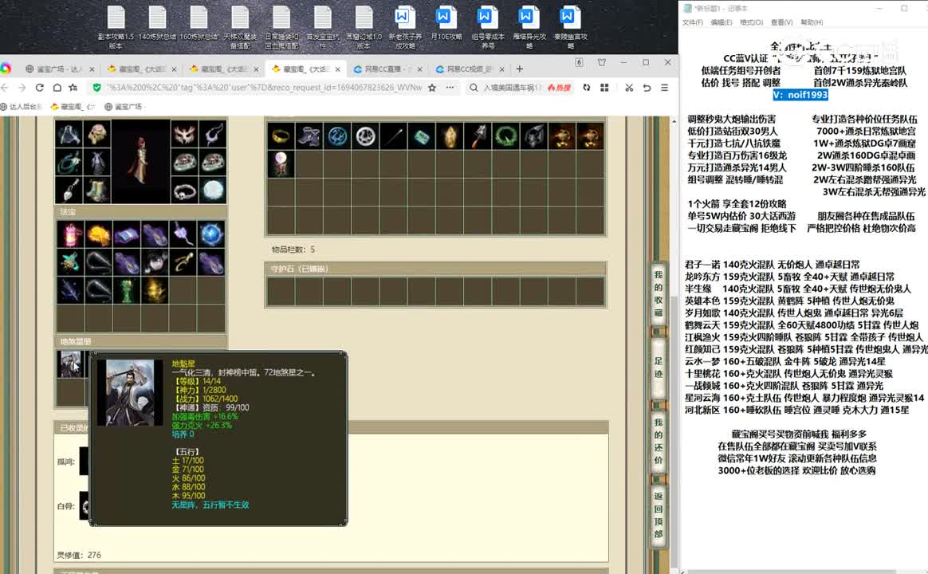Select the glowing pink orb inventory item
Screen dimensions: 928x574
281,164
